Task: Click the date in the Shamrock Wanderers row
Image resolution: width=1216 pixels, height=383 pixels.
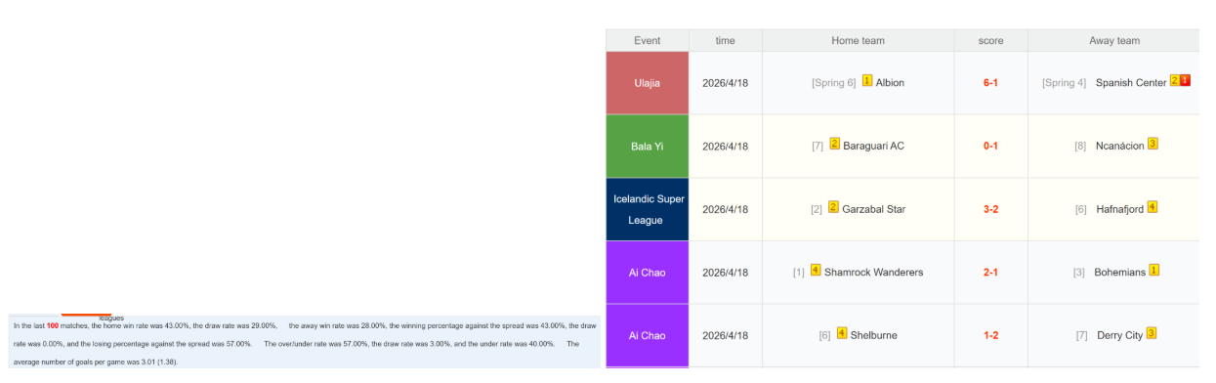Action: pyautogui.click(x=726, y=273)
